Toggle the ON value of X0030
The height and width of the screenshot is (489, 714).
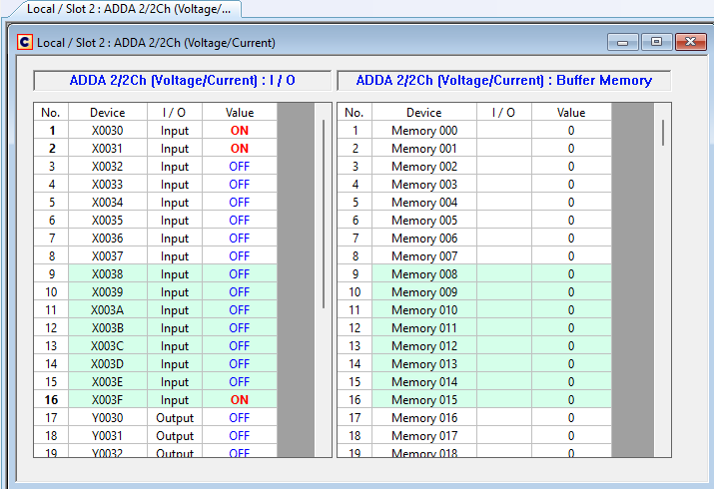pyautogui.click(x=239, y=131)
